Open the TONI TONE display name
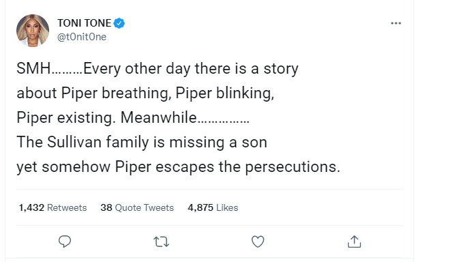The height and width of the screenshot is (262, 453). click(x=84, y=23)
